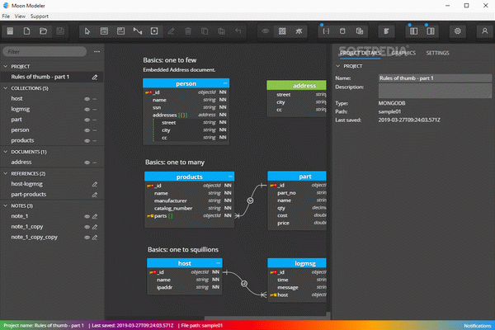Collapse the NOTES (3) section
The image size is (495, 330).
point(6,205)
